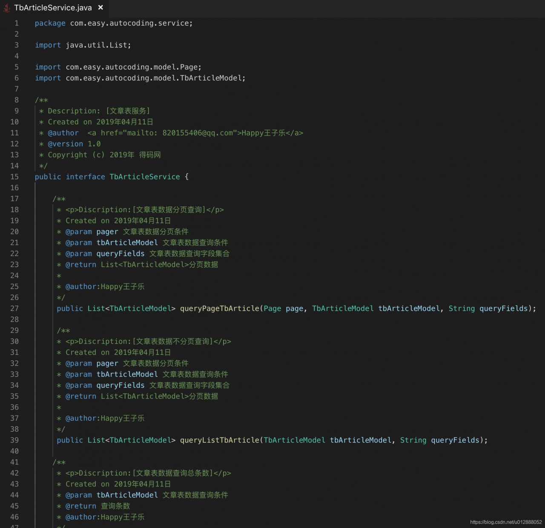Click String type in queryPageTbArticle signature
Image resolution: width=545 pixels, height=528 pixels.
(x=462, y=309)
